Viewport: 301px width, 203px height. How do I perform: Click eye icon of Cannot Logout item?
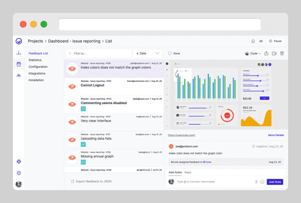tap(72, 87)
